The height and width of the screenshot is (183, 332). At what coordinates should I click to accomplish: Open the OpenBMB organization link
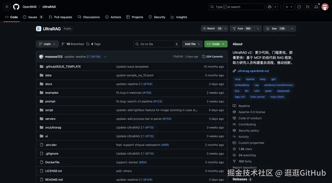pyautogui.click(x=30, y=7)
